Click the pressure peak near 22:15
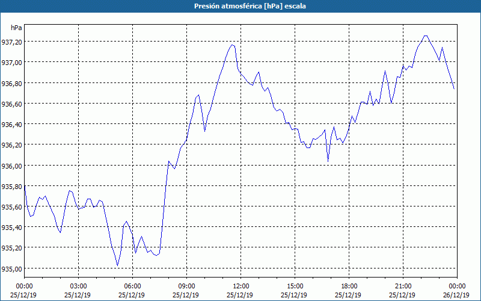Image resolution: width=481 pixels, height=301 pixels. (426, 36)
